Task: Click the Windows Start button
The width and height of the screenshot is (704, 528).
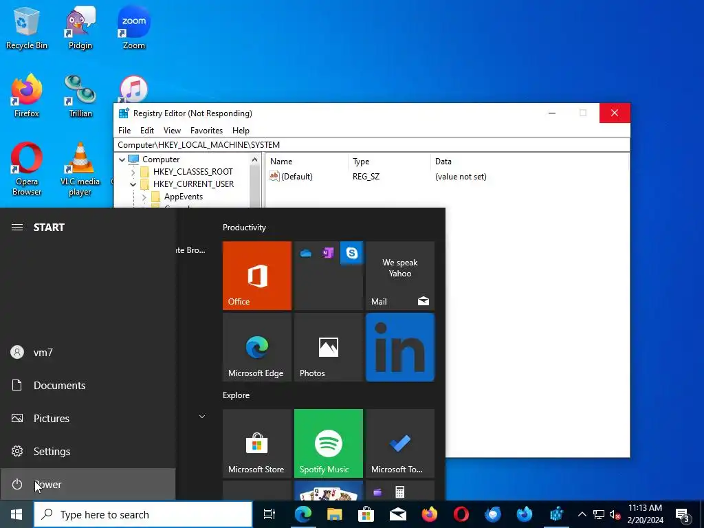Action: point(16,514)
